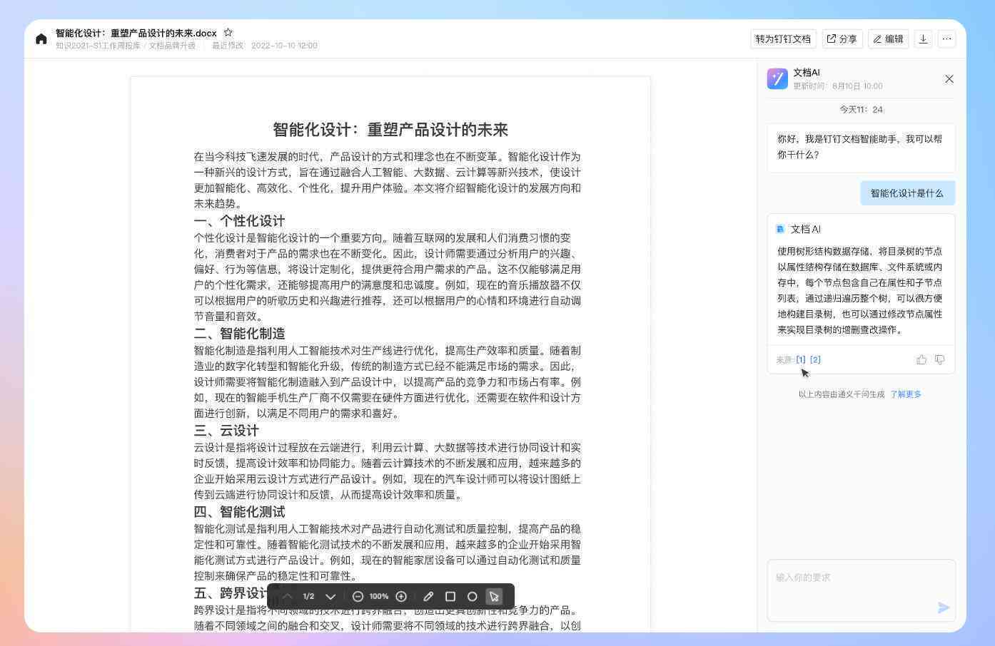Viewport: 995px width, 646px height.
Task: Star the document as favorite
Action: 228,32
